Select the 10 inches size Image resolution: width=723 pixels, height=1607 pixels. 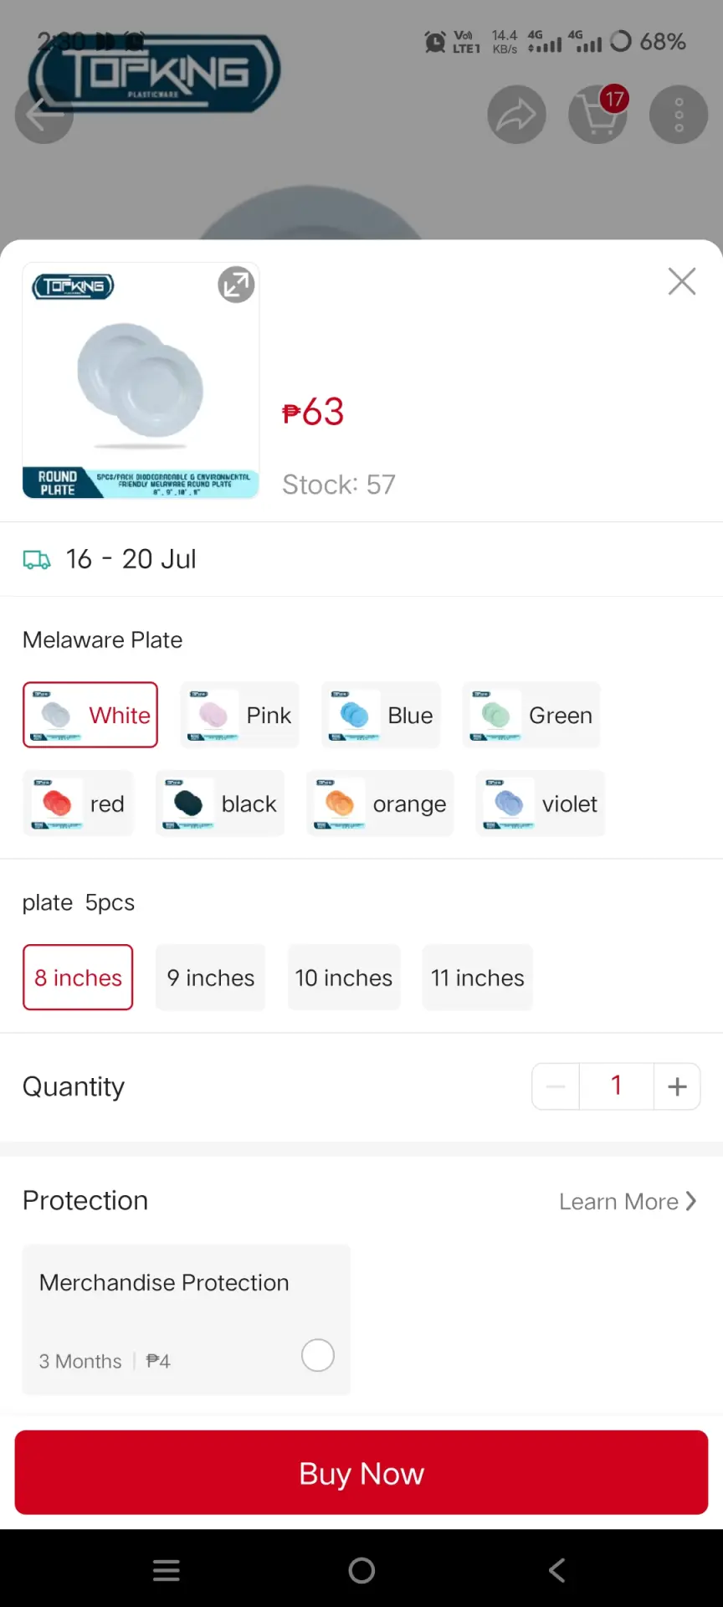click(x=344, y=978)
